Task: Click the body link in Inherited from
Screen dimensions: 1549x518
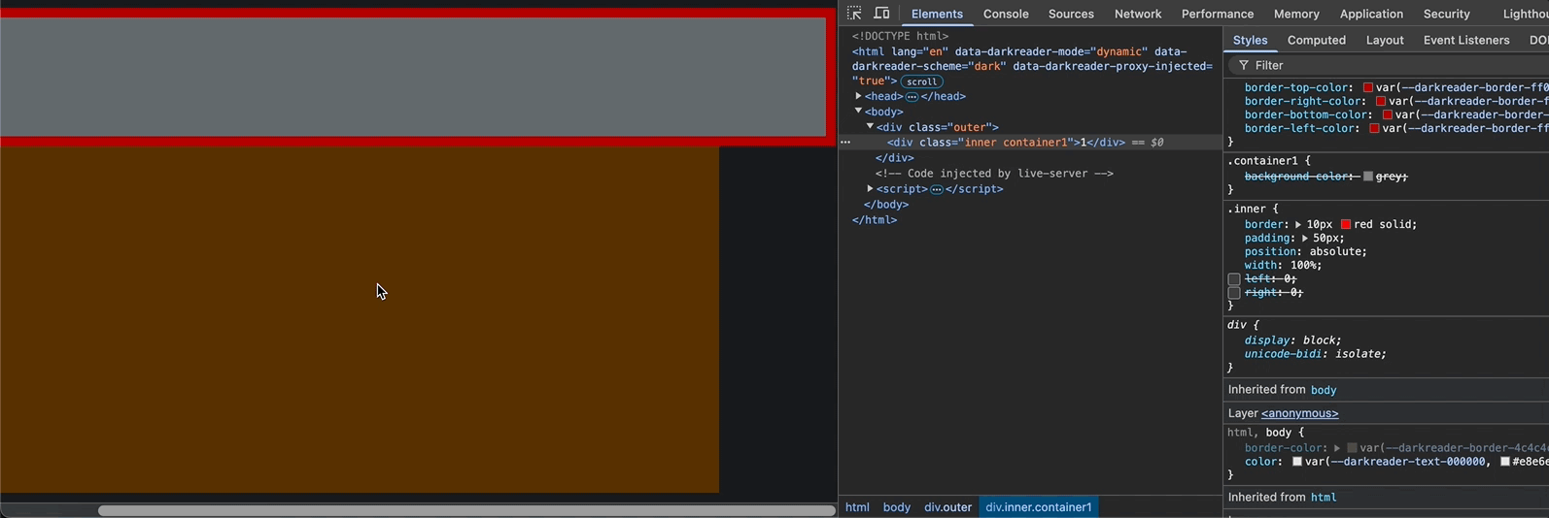Action: click(1324, 390)
